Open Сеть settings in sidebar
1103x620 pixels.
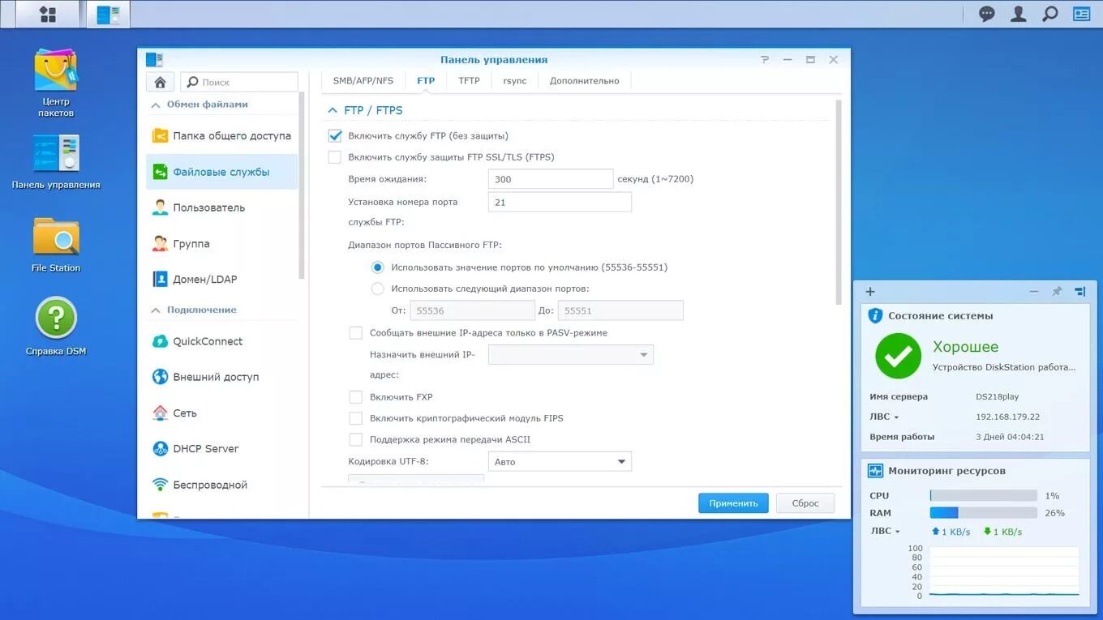pyautogui.click(x=221, y=413)
